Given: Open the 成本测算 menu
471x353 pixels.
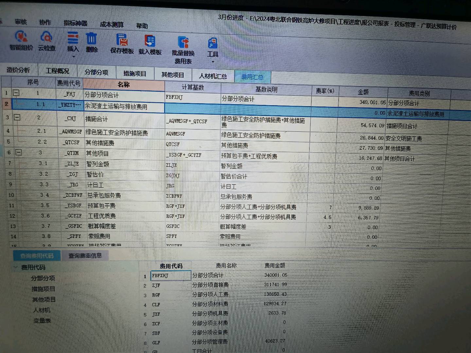Looking at the screenshot, I should 112,25.
